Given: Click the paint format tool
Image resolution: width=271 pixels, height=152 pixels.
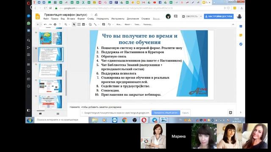Looking at the screenshot, I should 60,24.
